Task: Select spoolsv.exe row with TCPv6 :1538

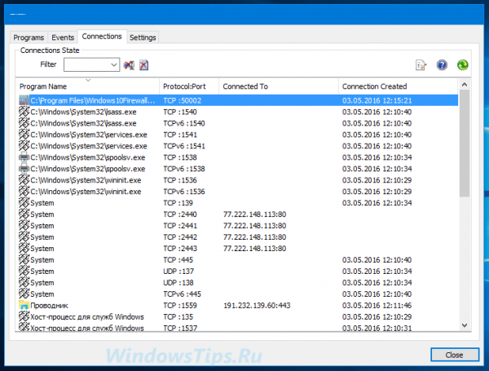Action: coord(238,169)
